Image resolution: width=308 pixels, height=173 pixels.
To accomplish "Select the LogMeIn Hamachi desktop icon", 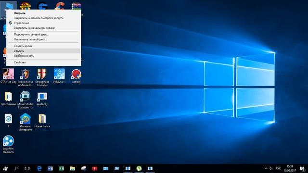I will [8, 145].
